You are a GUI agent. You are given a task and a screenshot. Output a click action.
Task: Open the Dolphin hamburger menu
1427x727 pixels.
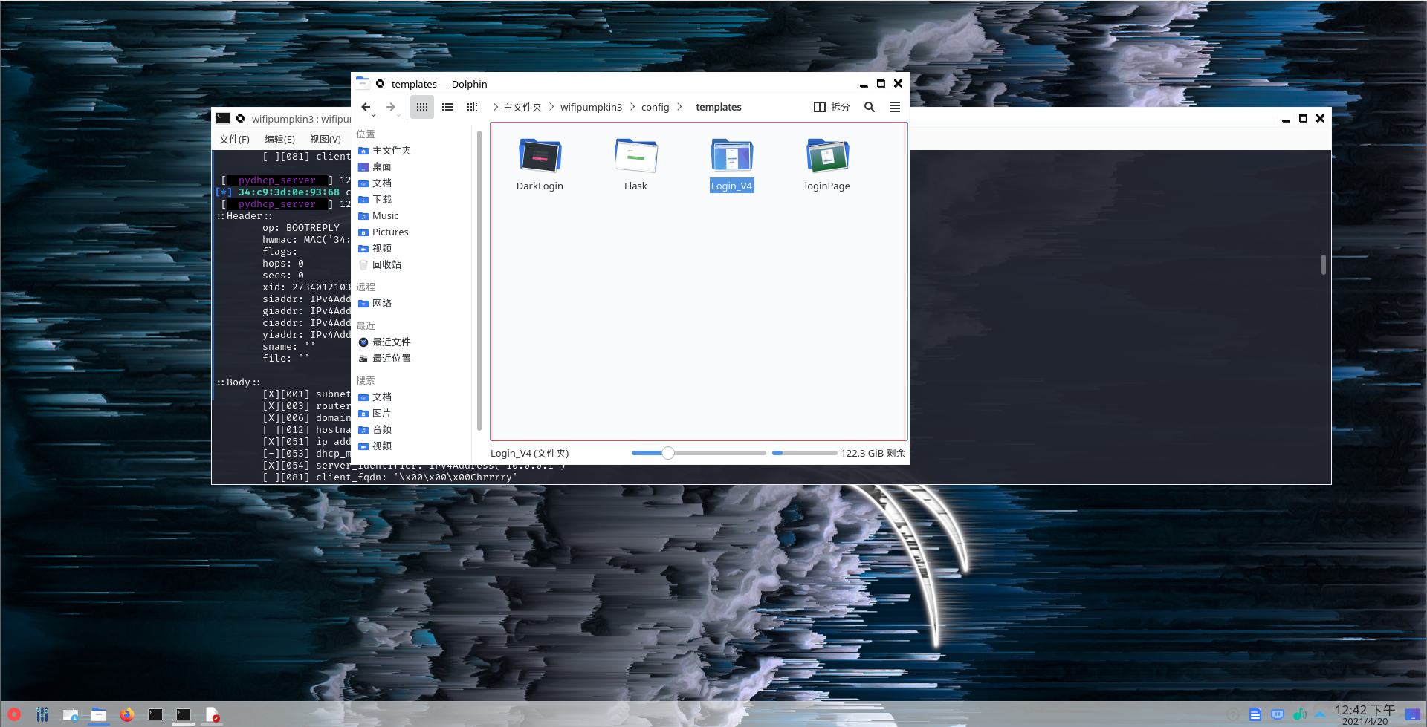click(895, 107)
